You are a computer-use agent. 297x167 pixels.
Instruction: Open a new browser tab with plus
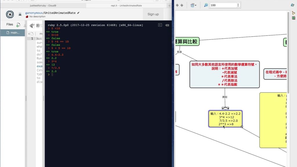click(x=169, y=6)
